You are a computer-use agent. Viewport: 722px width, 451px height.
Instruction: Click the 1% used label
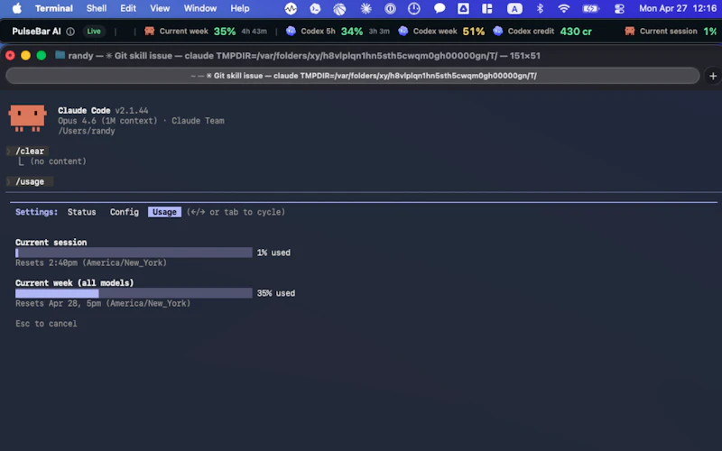273,253
